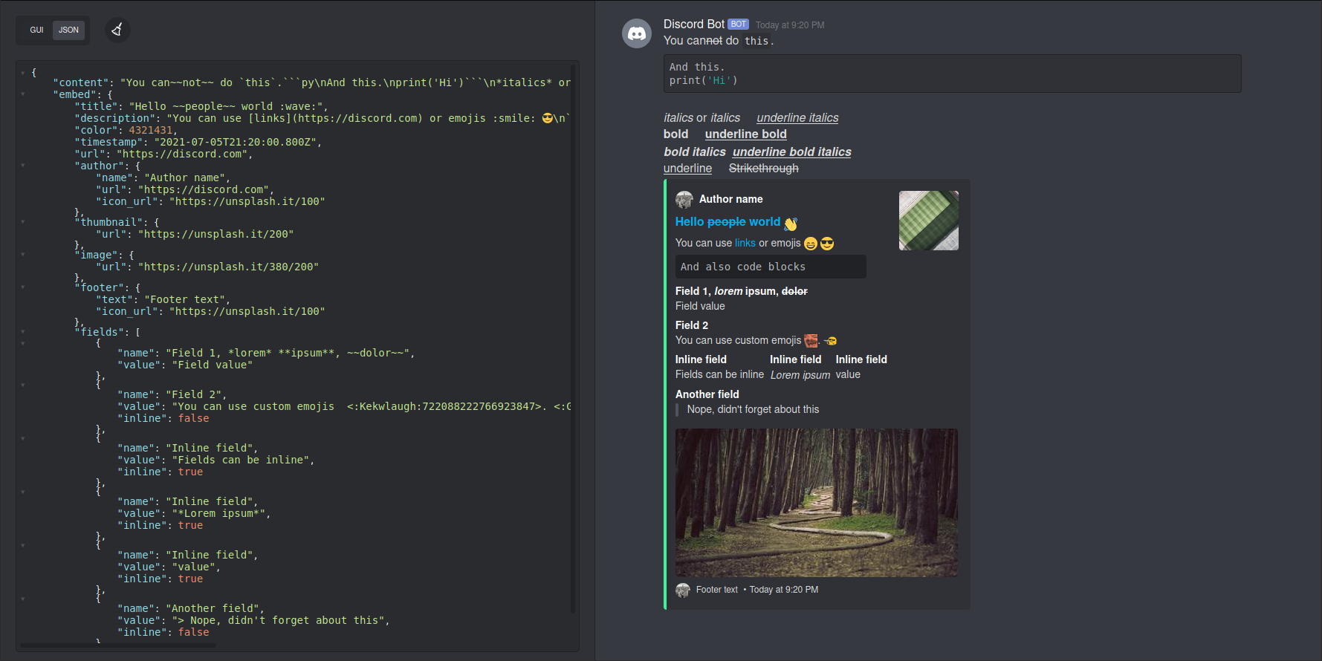The image size is (1322, 661).
Task: Click the "title": "Hello ~~people~~ world" line
Action: pos(201,106)
